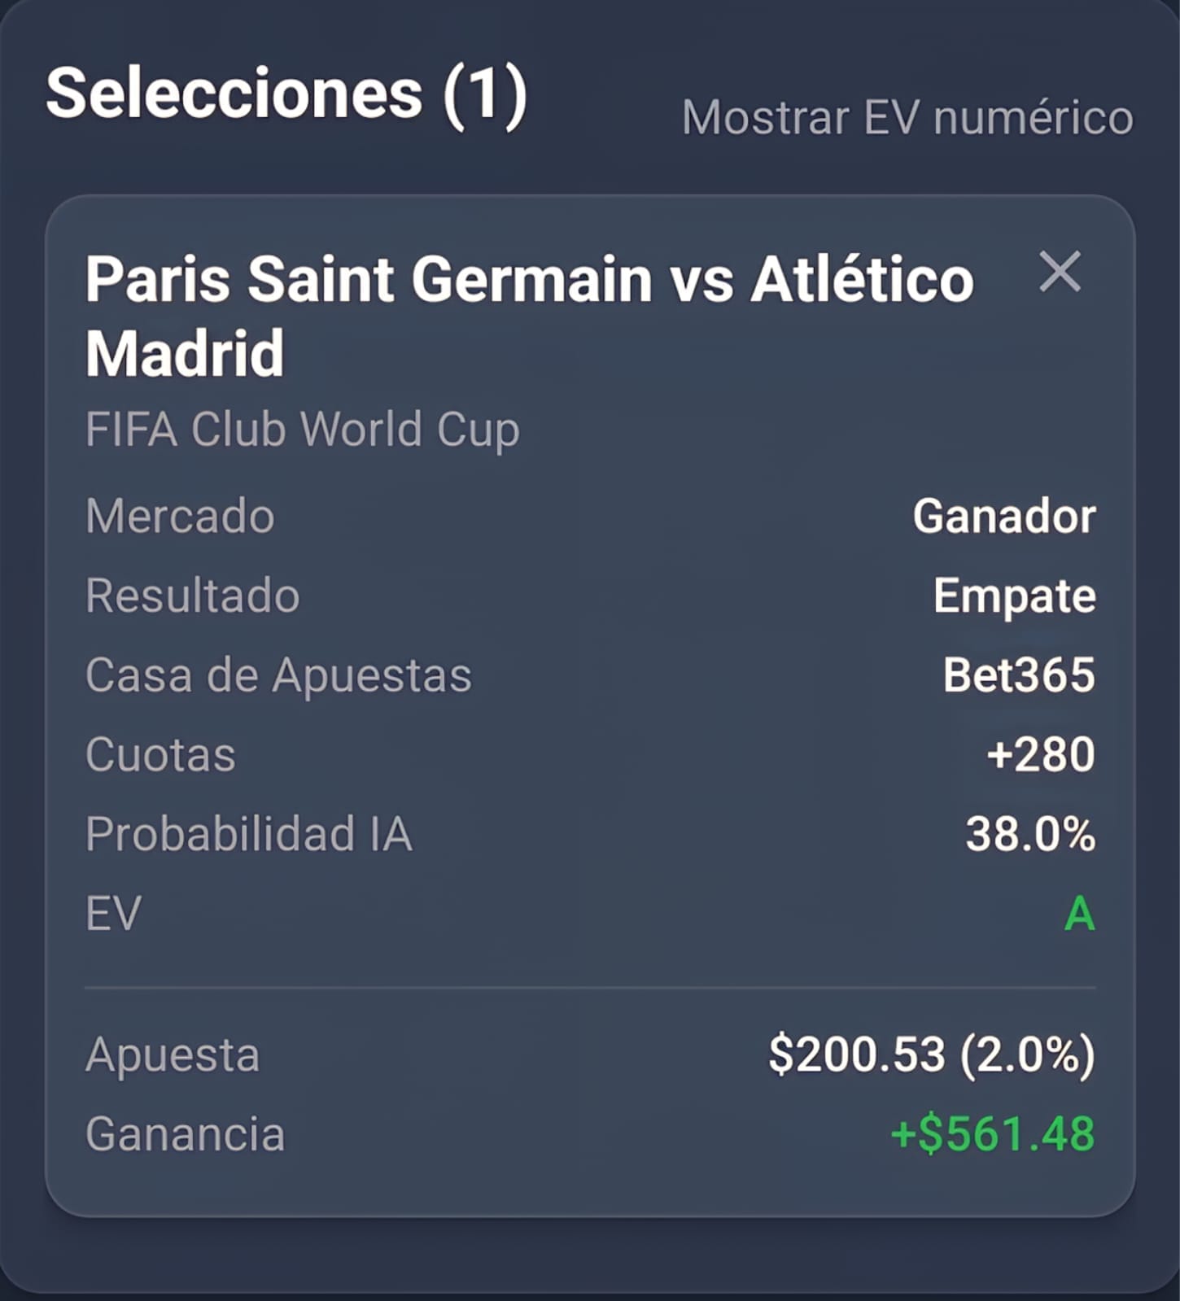
Task: Click the Selecciones (1) heading
Action: pyautogui.click(x=286, y=95)
